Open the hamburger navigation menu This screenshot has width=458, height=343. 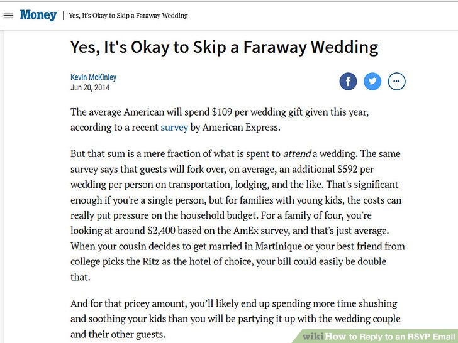[8, 16]
